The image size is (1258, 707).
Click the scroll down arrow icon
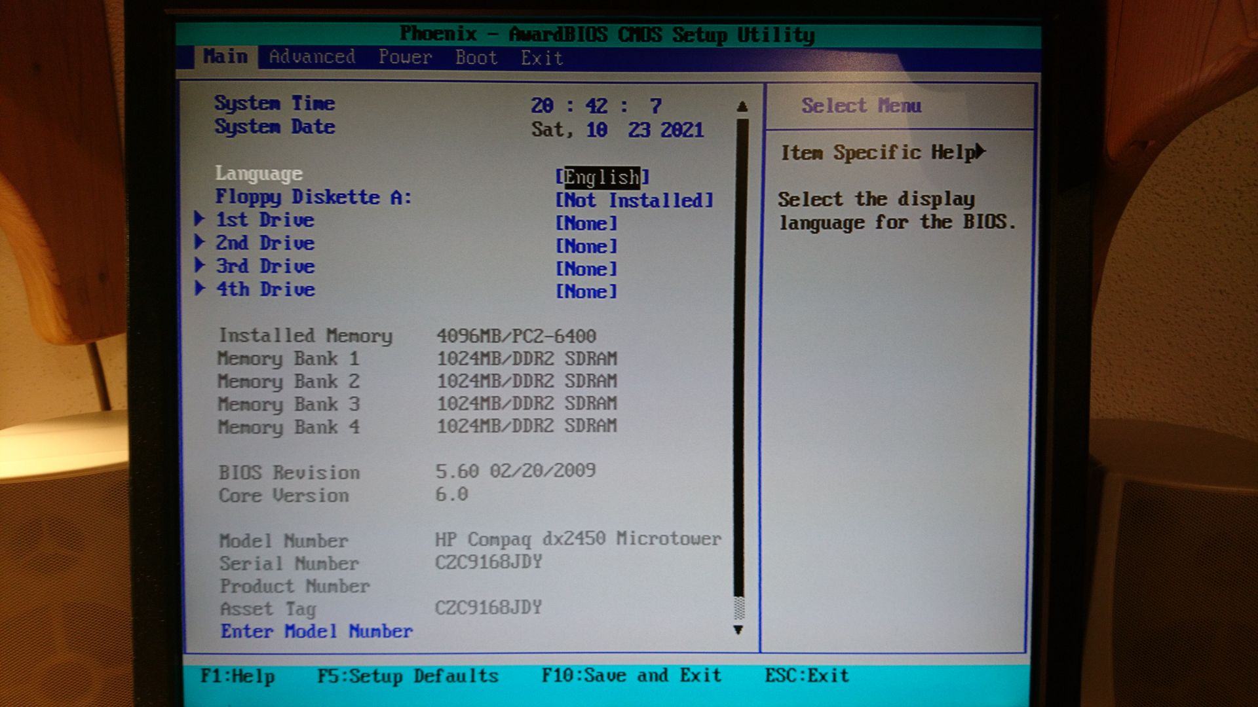(x=738, y=630)
